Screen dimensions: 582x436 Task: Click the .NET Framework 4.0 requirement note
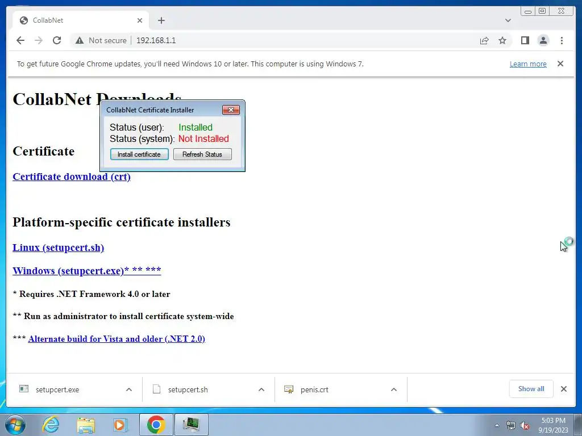[92, 294]
